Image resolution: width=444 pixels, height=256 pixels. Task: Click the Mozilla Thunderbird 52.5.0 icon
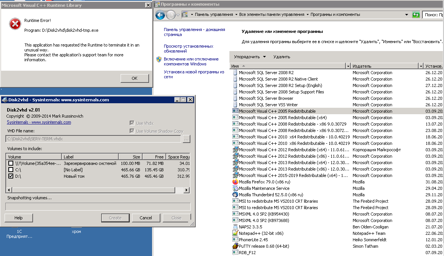[x=235, y=195]
